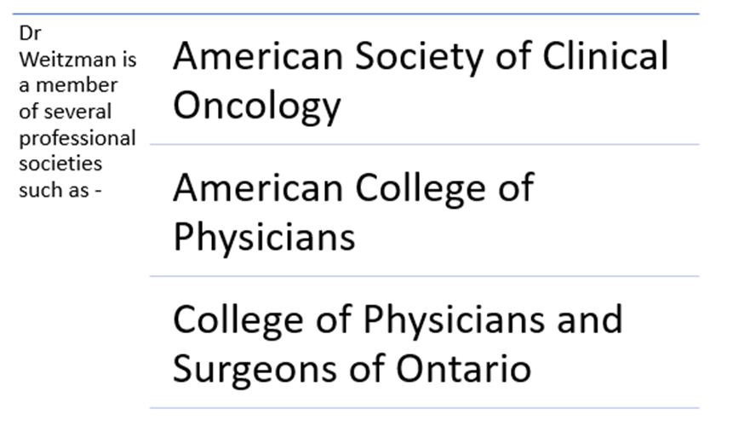Click the word 'Clinical' in the first item

(x=605, y=56)
